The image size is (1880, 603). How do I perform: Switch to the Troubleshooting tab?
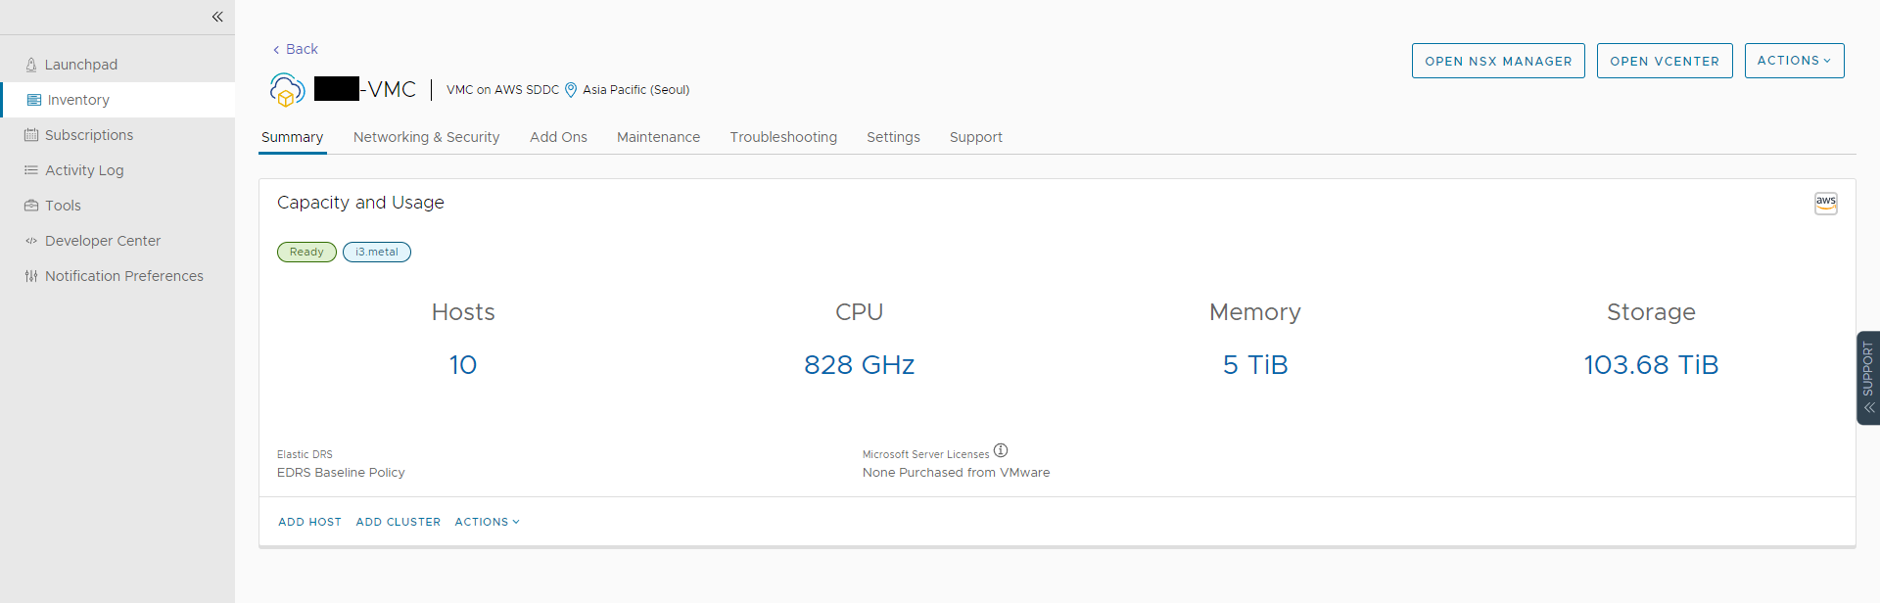[x=783, y=137]
